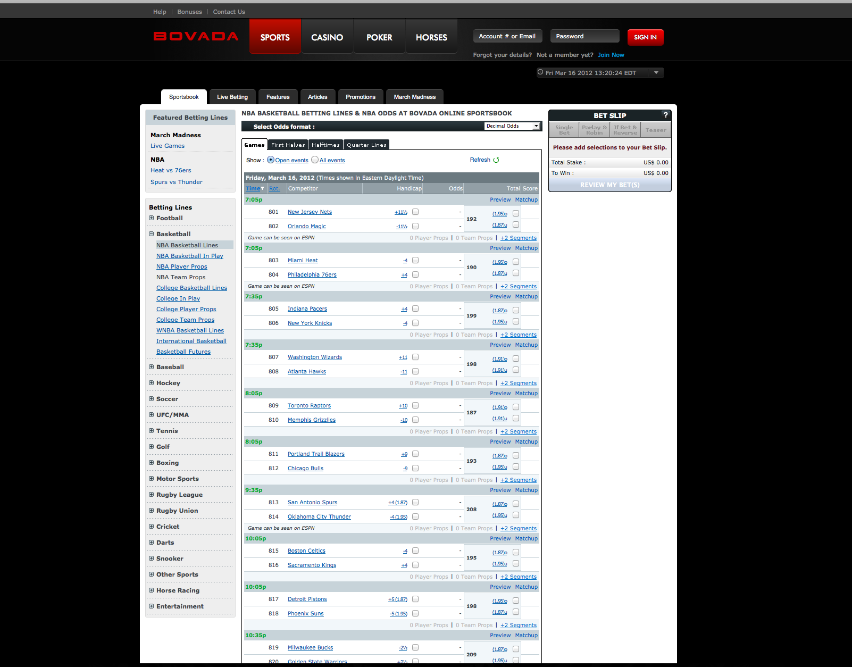Open the Bonuses link in top bar

[189, 12]
